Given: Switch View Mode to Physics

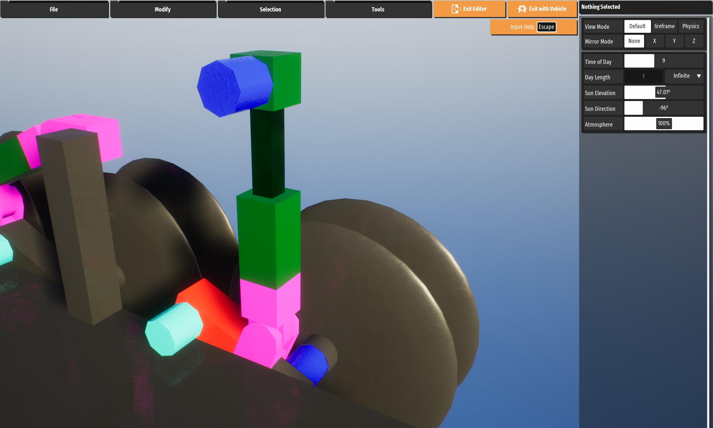Looking at the screenshot, I should click(x=691, y=26).
